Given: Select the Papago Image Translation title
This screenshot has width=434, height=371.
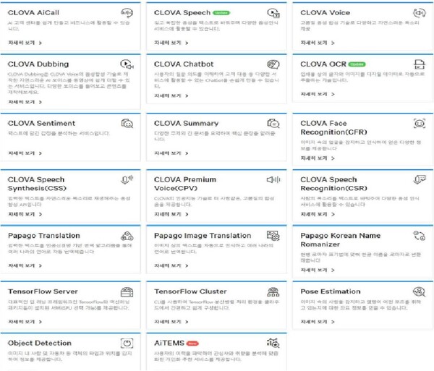Looking at the screenshot, I should tap(202, 236).
